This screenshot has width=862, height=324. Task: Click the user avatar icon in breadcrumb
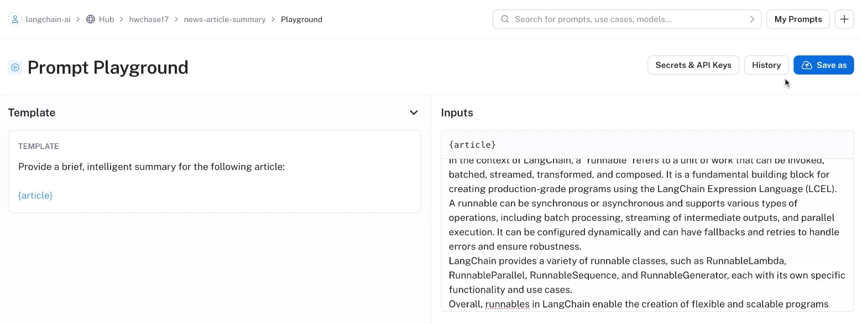[15, 19]
